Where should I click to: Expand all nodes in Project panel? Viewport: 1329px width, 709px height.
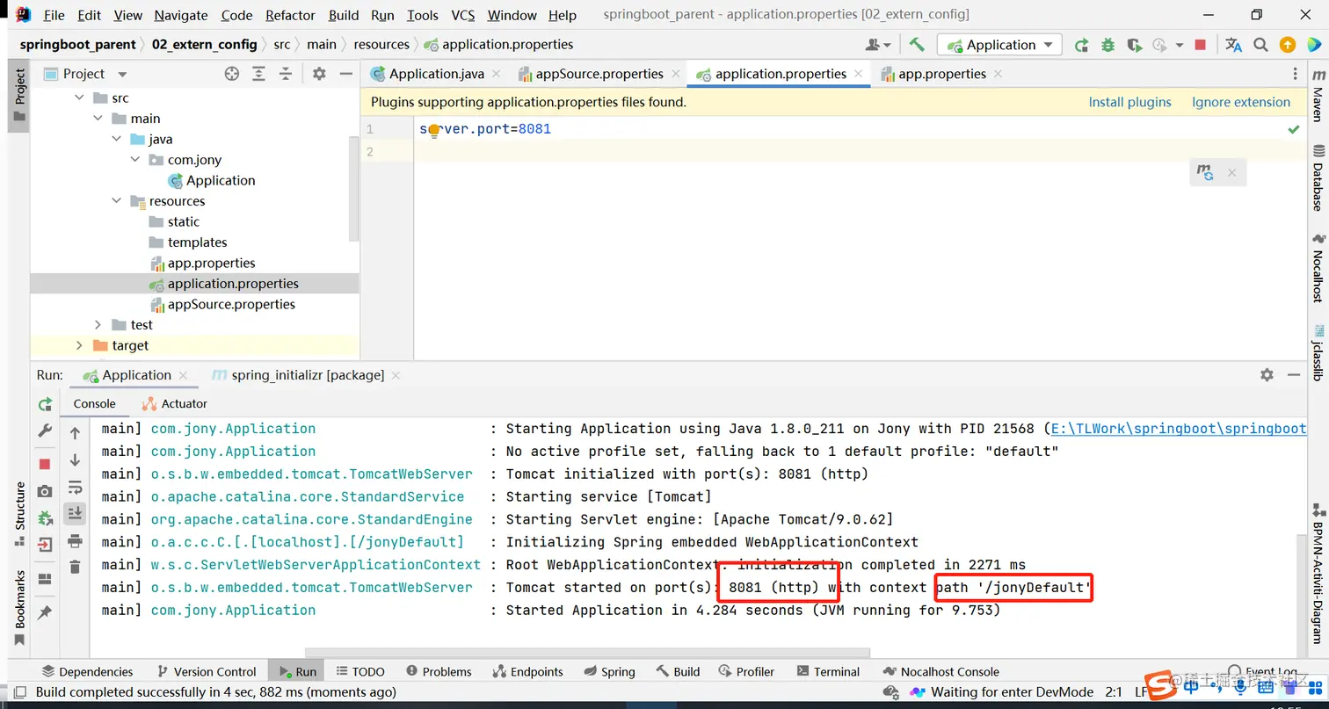pyautogui.click(x=258, y=74)
